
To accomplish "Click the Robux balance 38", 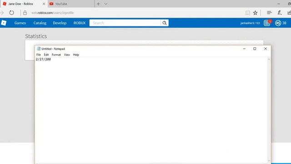I will click(x=284, y=23).
